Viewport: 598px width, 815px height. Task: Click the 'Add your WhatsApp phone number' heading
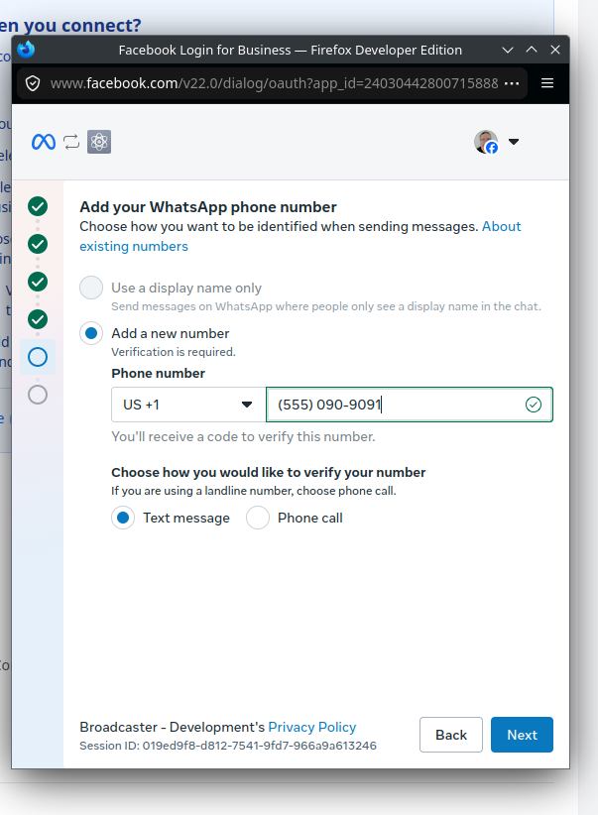click(x=208, y=207)
